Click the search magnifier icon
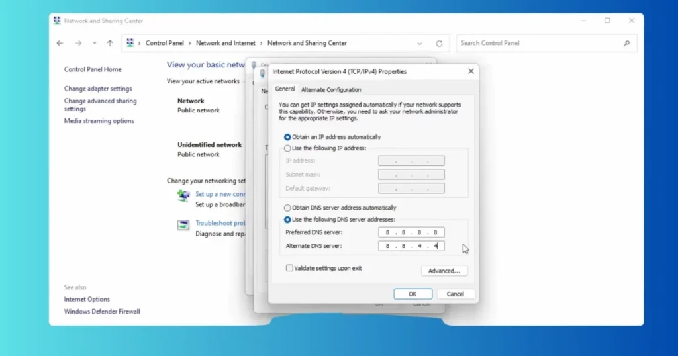 point(626,43)
